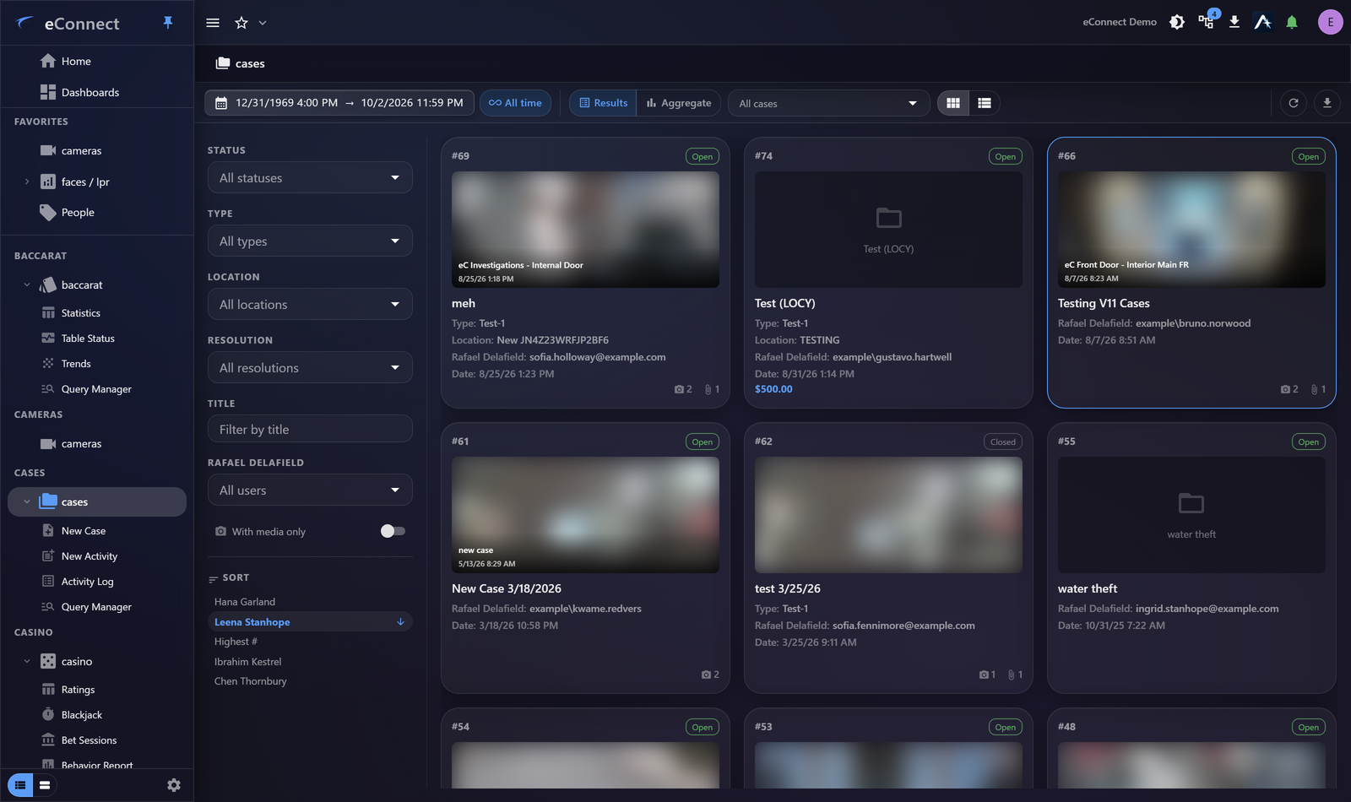Switch to the Aggregate tab
This screenshot has width=1351, height=802.
coord(679,103)
